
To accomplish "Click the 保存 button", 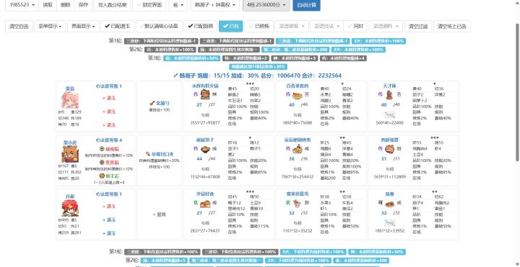I will [x=83, y=5].
